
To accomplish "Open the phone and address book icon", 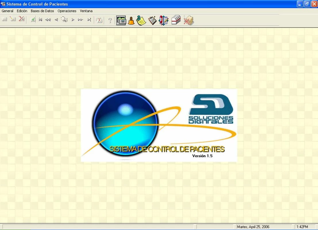I will point(164,20).
